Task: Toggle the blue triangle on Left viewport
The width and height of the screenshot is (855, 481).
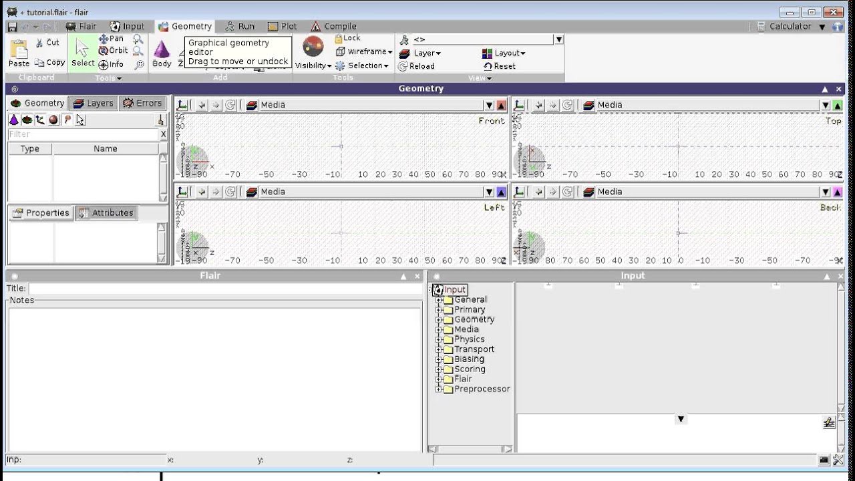Action: 501,192
